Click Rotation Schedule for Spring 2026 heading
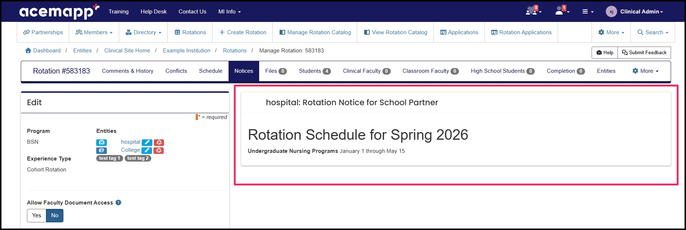The image size is (686, 230). [x=358, y=135]
